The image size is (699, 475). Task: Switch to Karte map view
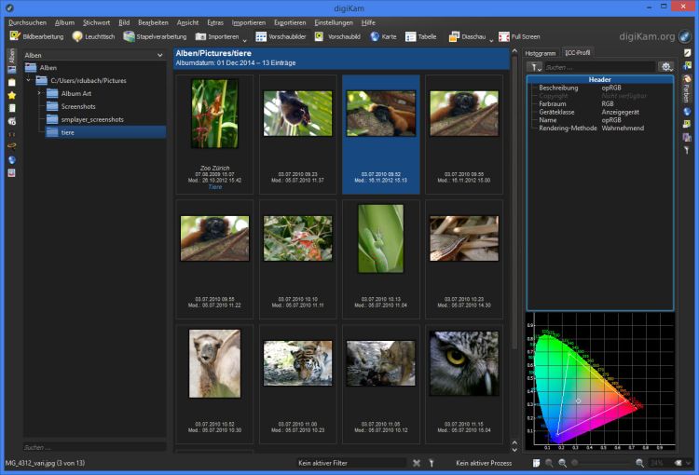(382, 36)
